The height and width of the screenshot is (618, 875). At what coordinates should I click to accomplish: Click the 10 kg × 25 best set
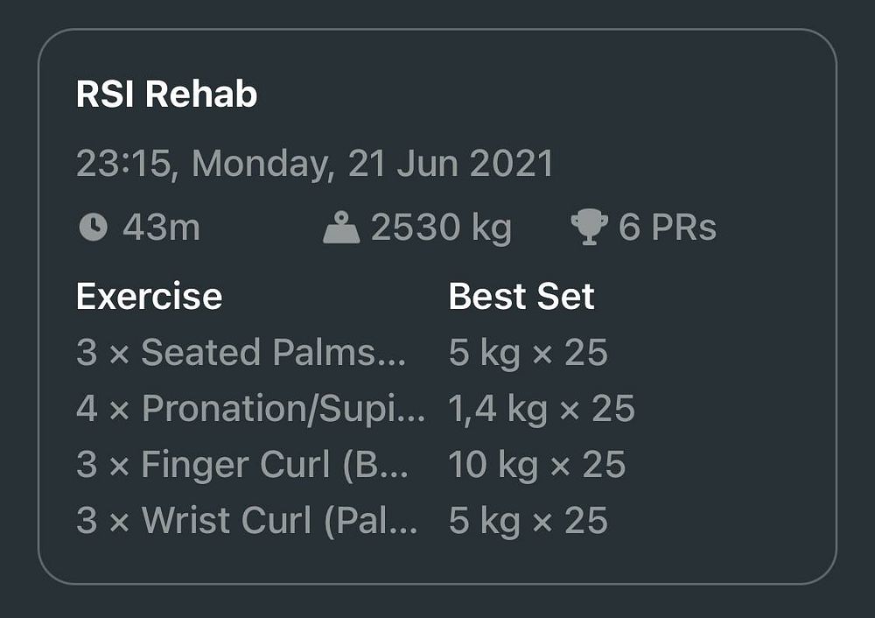pos(537,465)
